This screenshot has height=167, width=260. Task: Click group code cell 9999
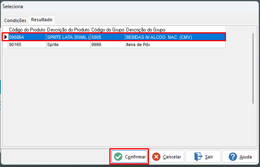(x=108, y=45)
